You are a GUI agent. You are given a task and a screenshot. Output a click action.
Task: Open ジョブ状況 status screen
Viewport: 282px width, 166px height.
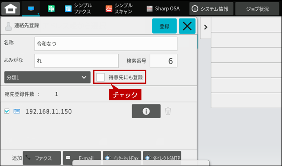pos(257,8)
